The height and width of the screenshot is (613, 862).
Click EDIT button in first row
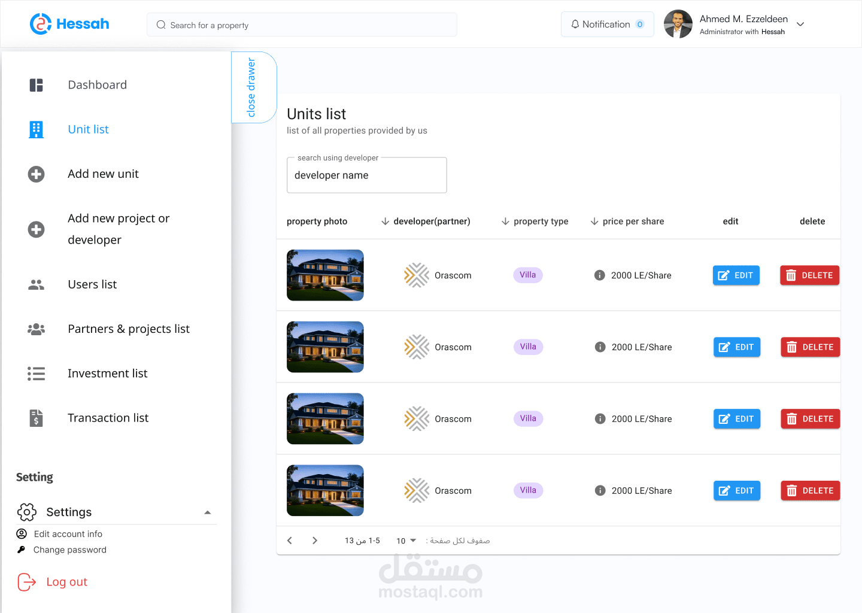click(736, 275)
